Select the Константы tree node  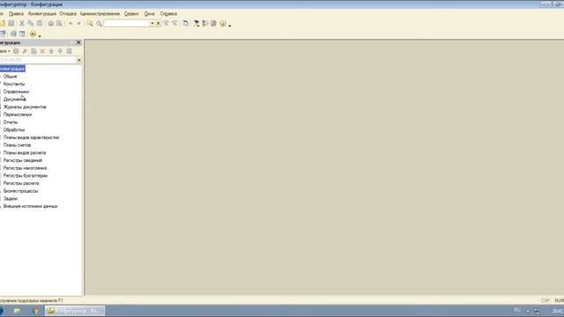point(14,85)
